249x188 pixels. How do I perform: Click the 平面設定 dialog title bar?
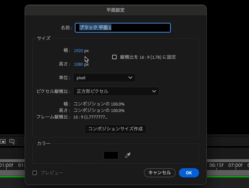pos(116,10)
